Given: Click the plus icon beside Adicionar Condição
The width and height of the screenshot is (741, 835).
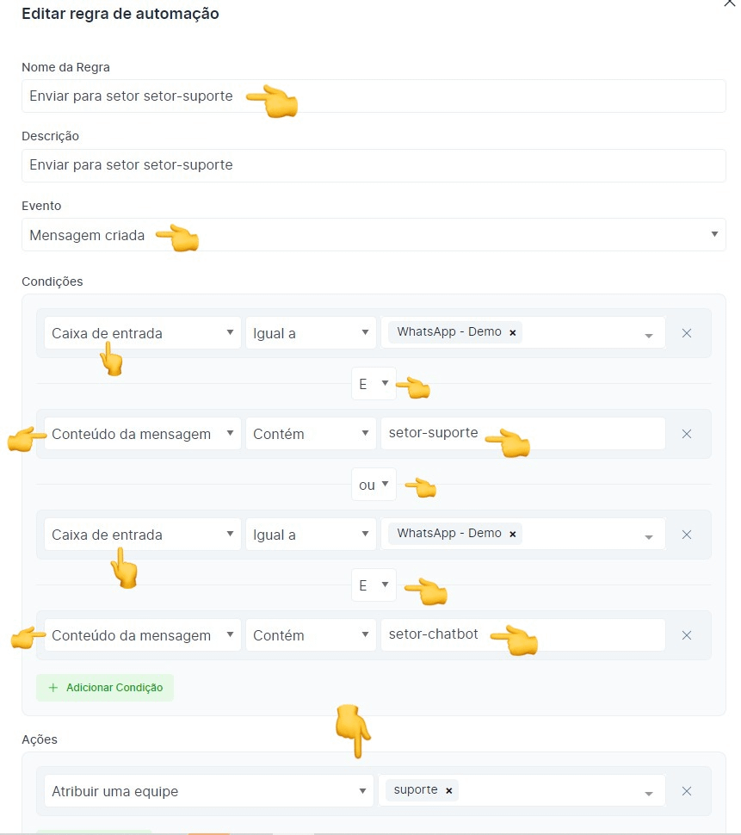Looking at the screenshot, I should pos(53,688).
